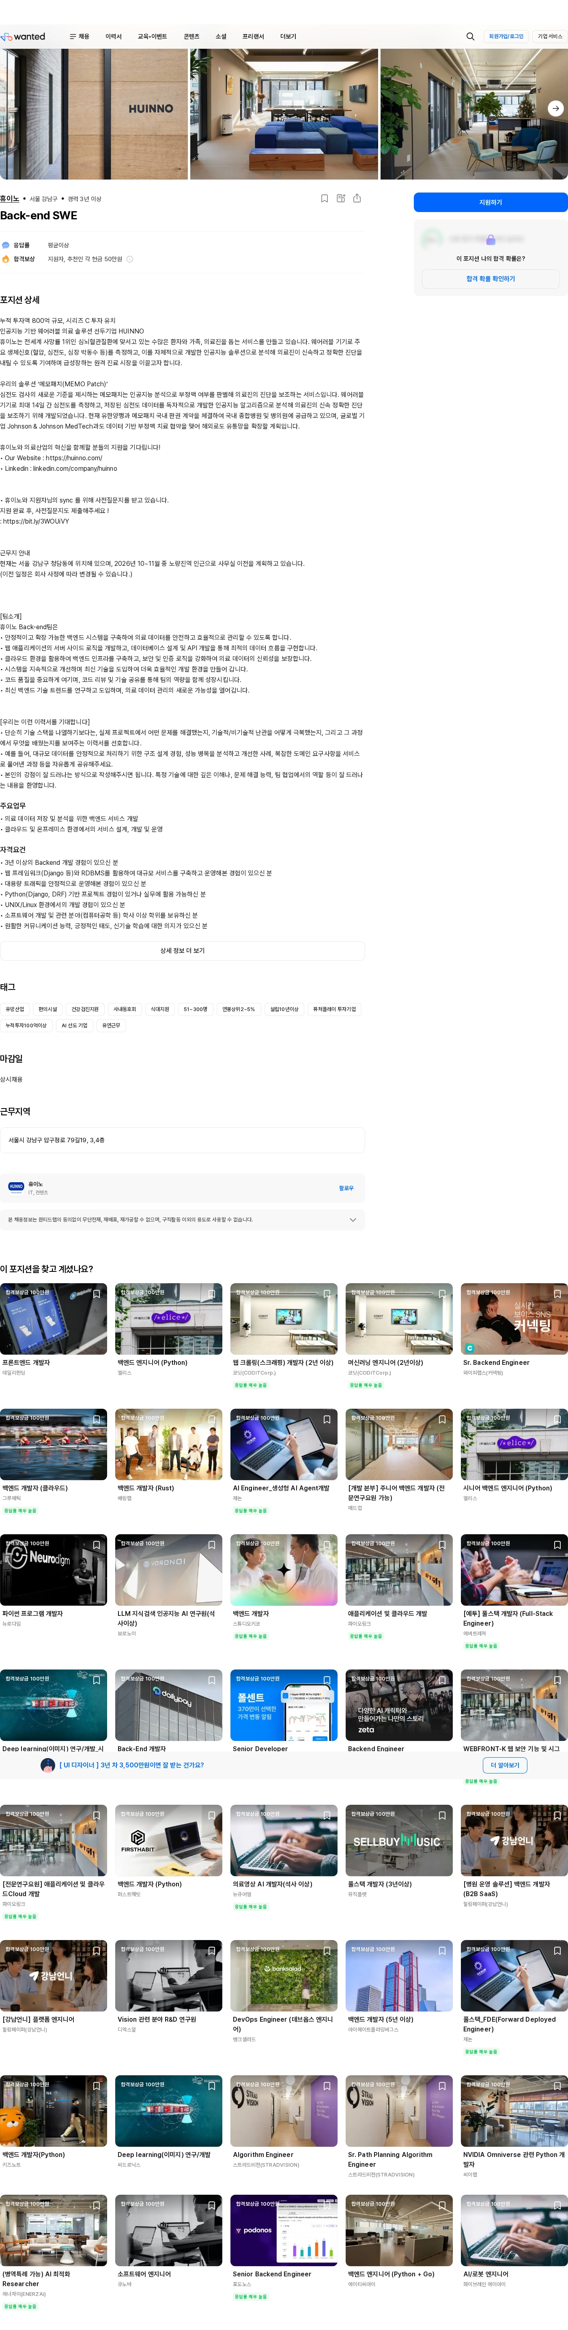Bookmark the 프론트엔드 개발자 card

pyautogui.click(x=97, y=1293)
